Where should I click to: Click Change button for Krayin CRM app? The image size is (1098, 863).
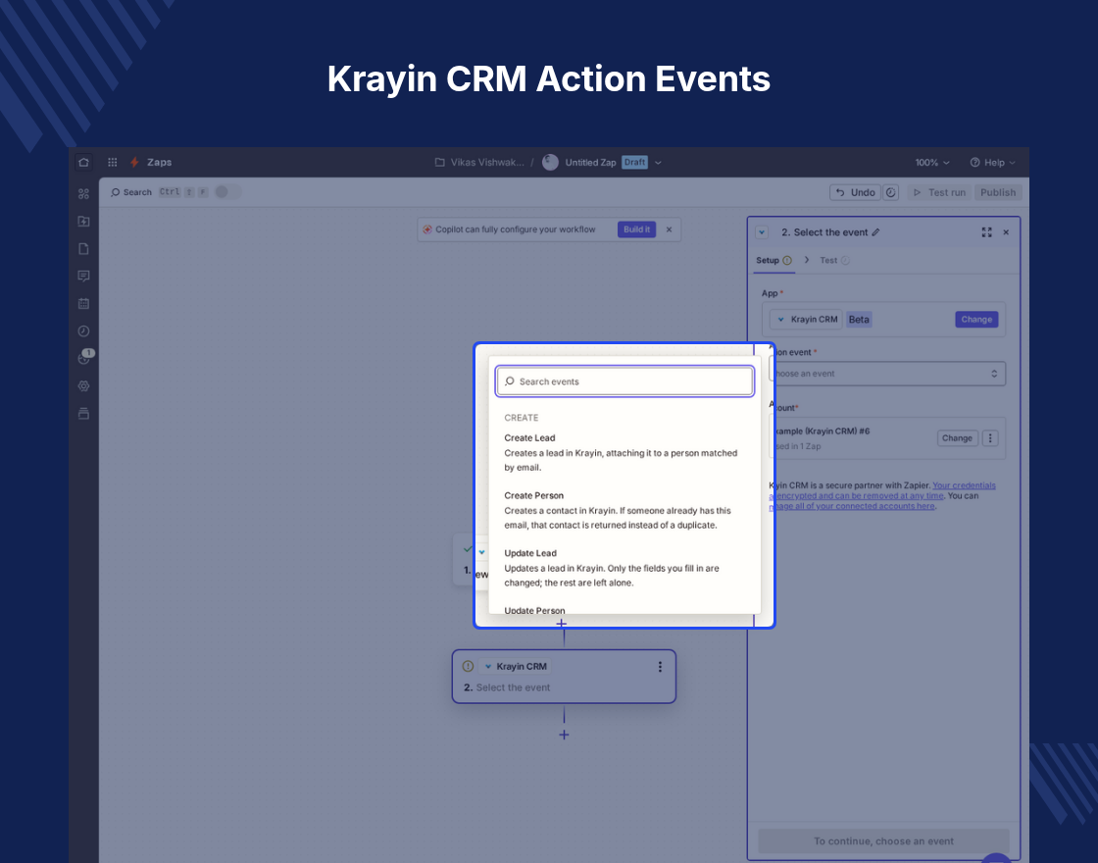click(x=976, y=320)
